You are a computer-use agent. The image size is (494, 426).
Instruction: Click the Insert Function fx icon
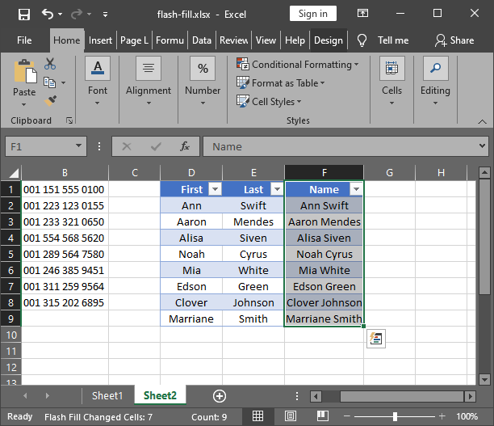pos(185,146)
